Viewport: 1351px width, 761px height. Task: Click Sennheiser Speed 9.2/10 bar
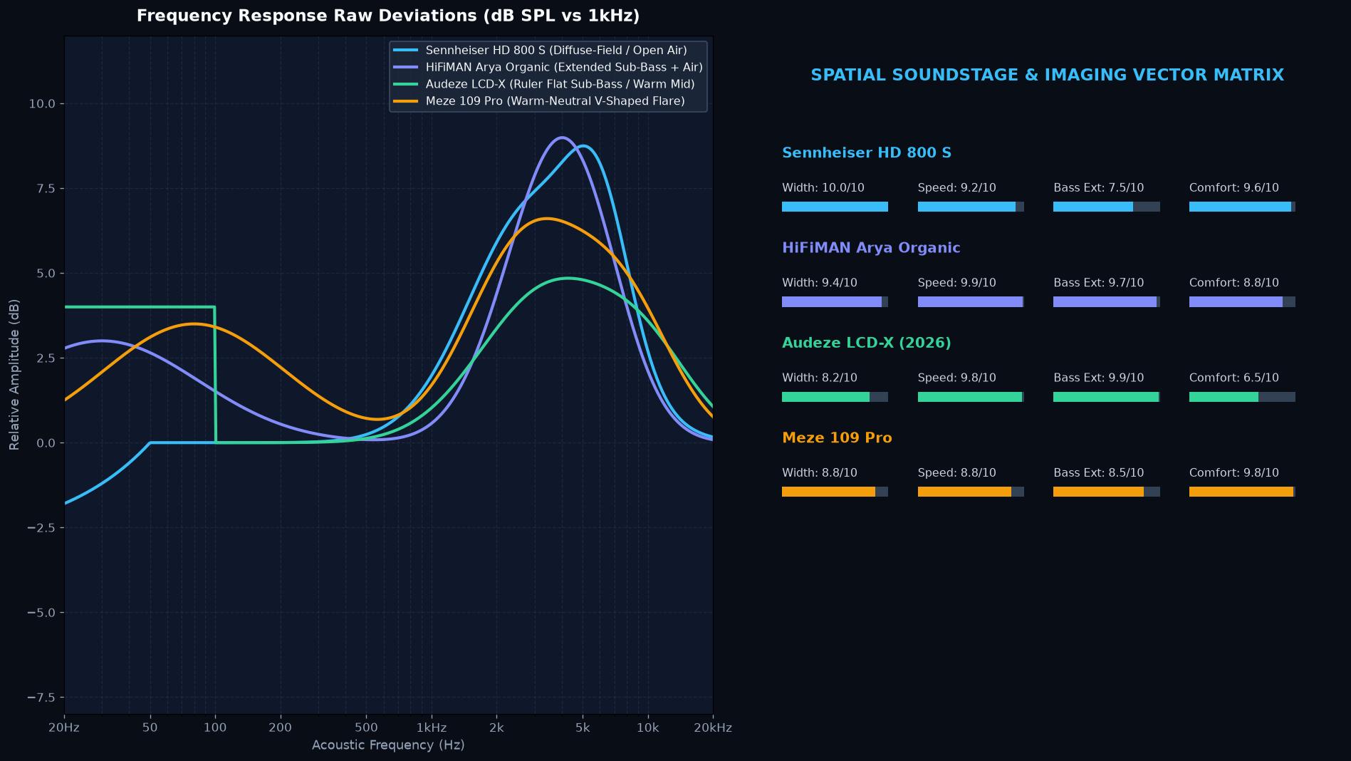coord(971,207)
